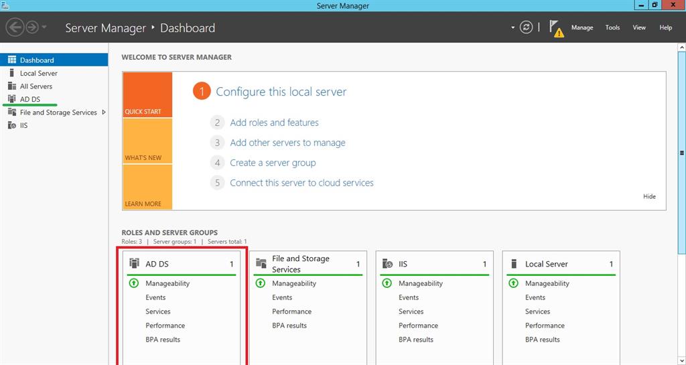This screenshot has width=686, height=365.
Task: Open the WHAT'S NEW tile
Action: click(x=147, y=141)
